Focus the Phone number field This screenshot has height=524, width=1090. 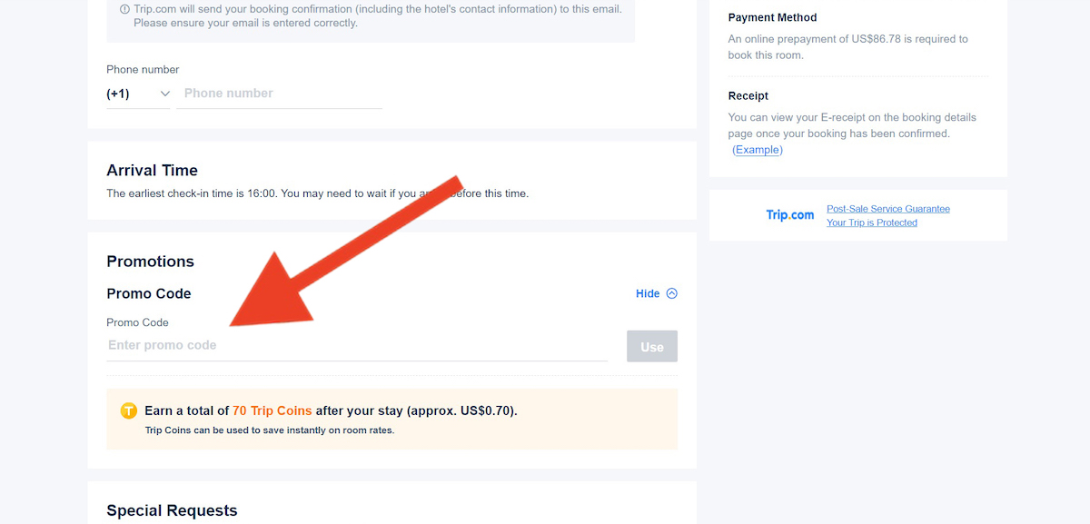pos(280,94)
